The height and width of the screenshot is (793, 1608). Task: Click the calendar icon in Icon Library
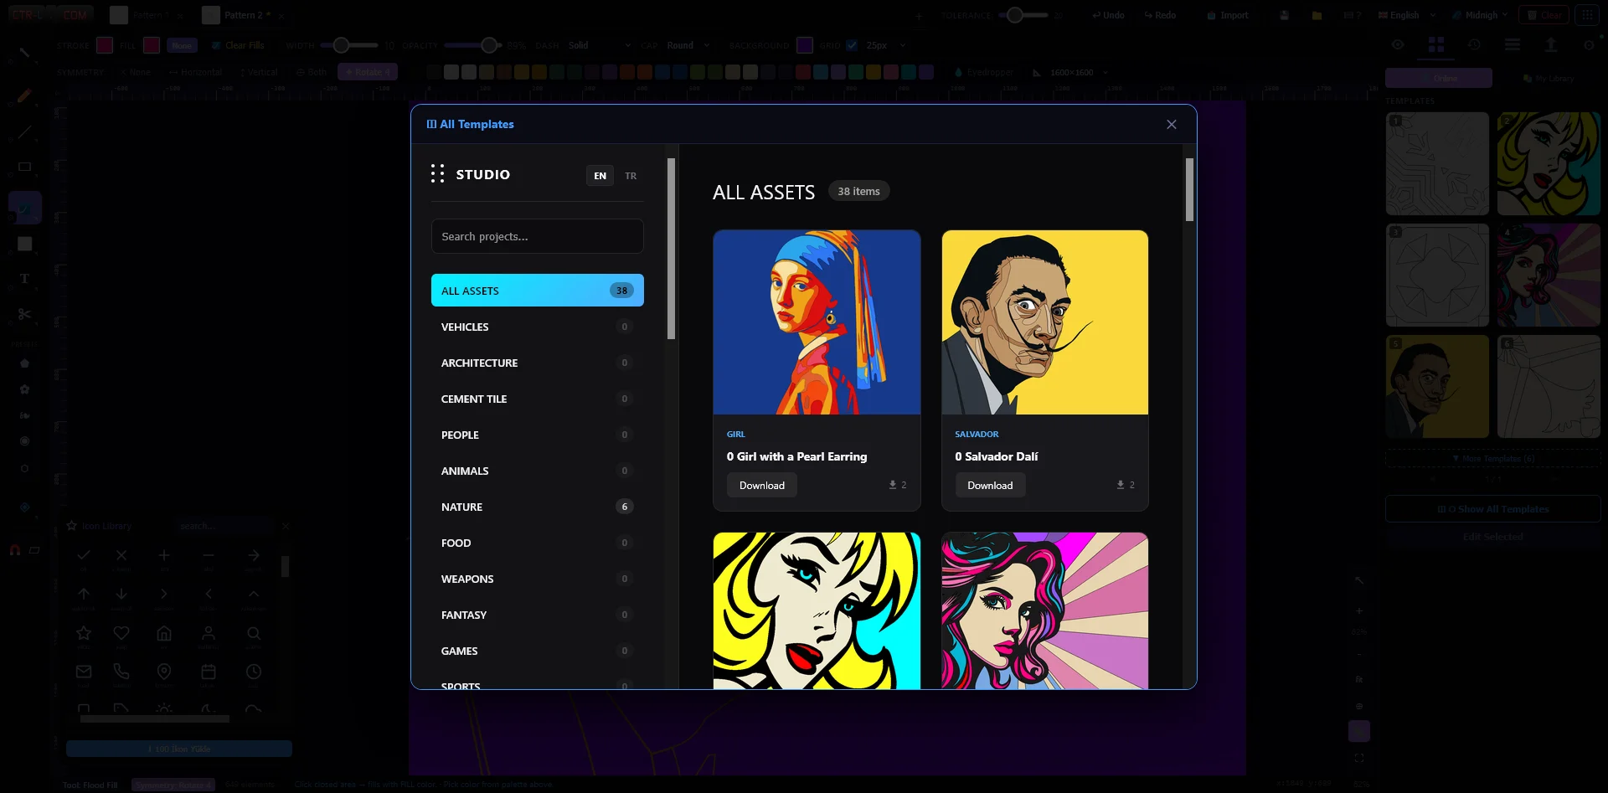pos(209,672)
